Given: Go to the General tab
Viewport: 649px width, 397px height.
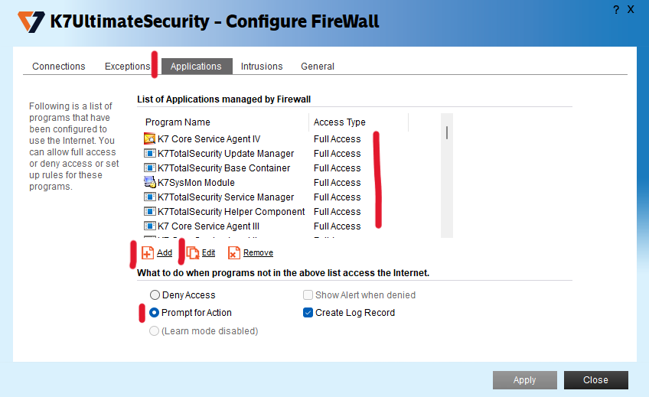Looking at the screenshot, I should point(318,67).
